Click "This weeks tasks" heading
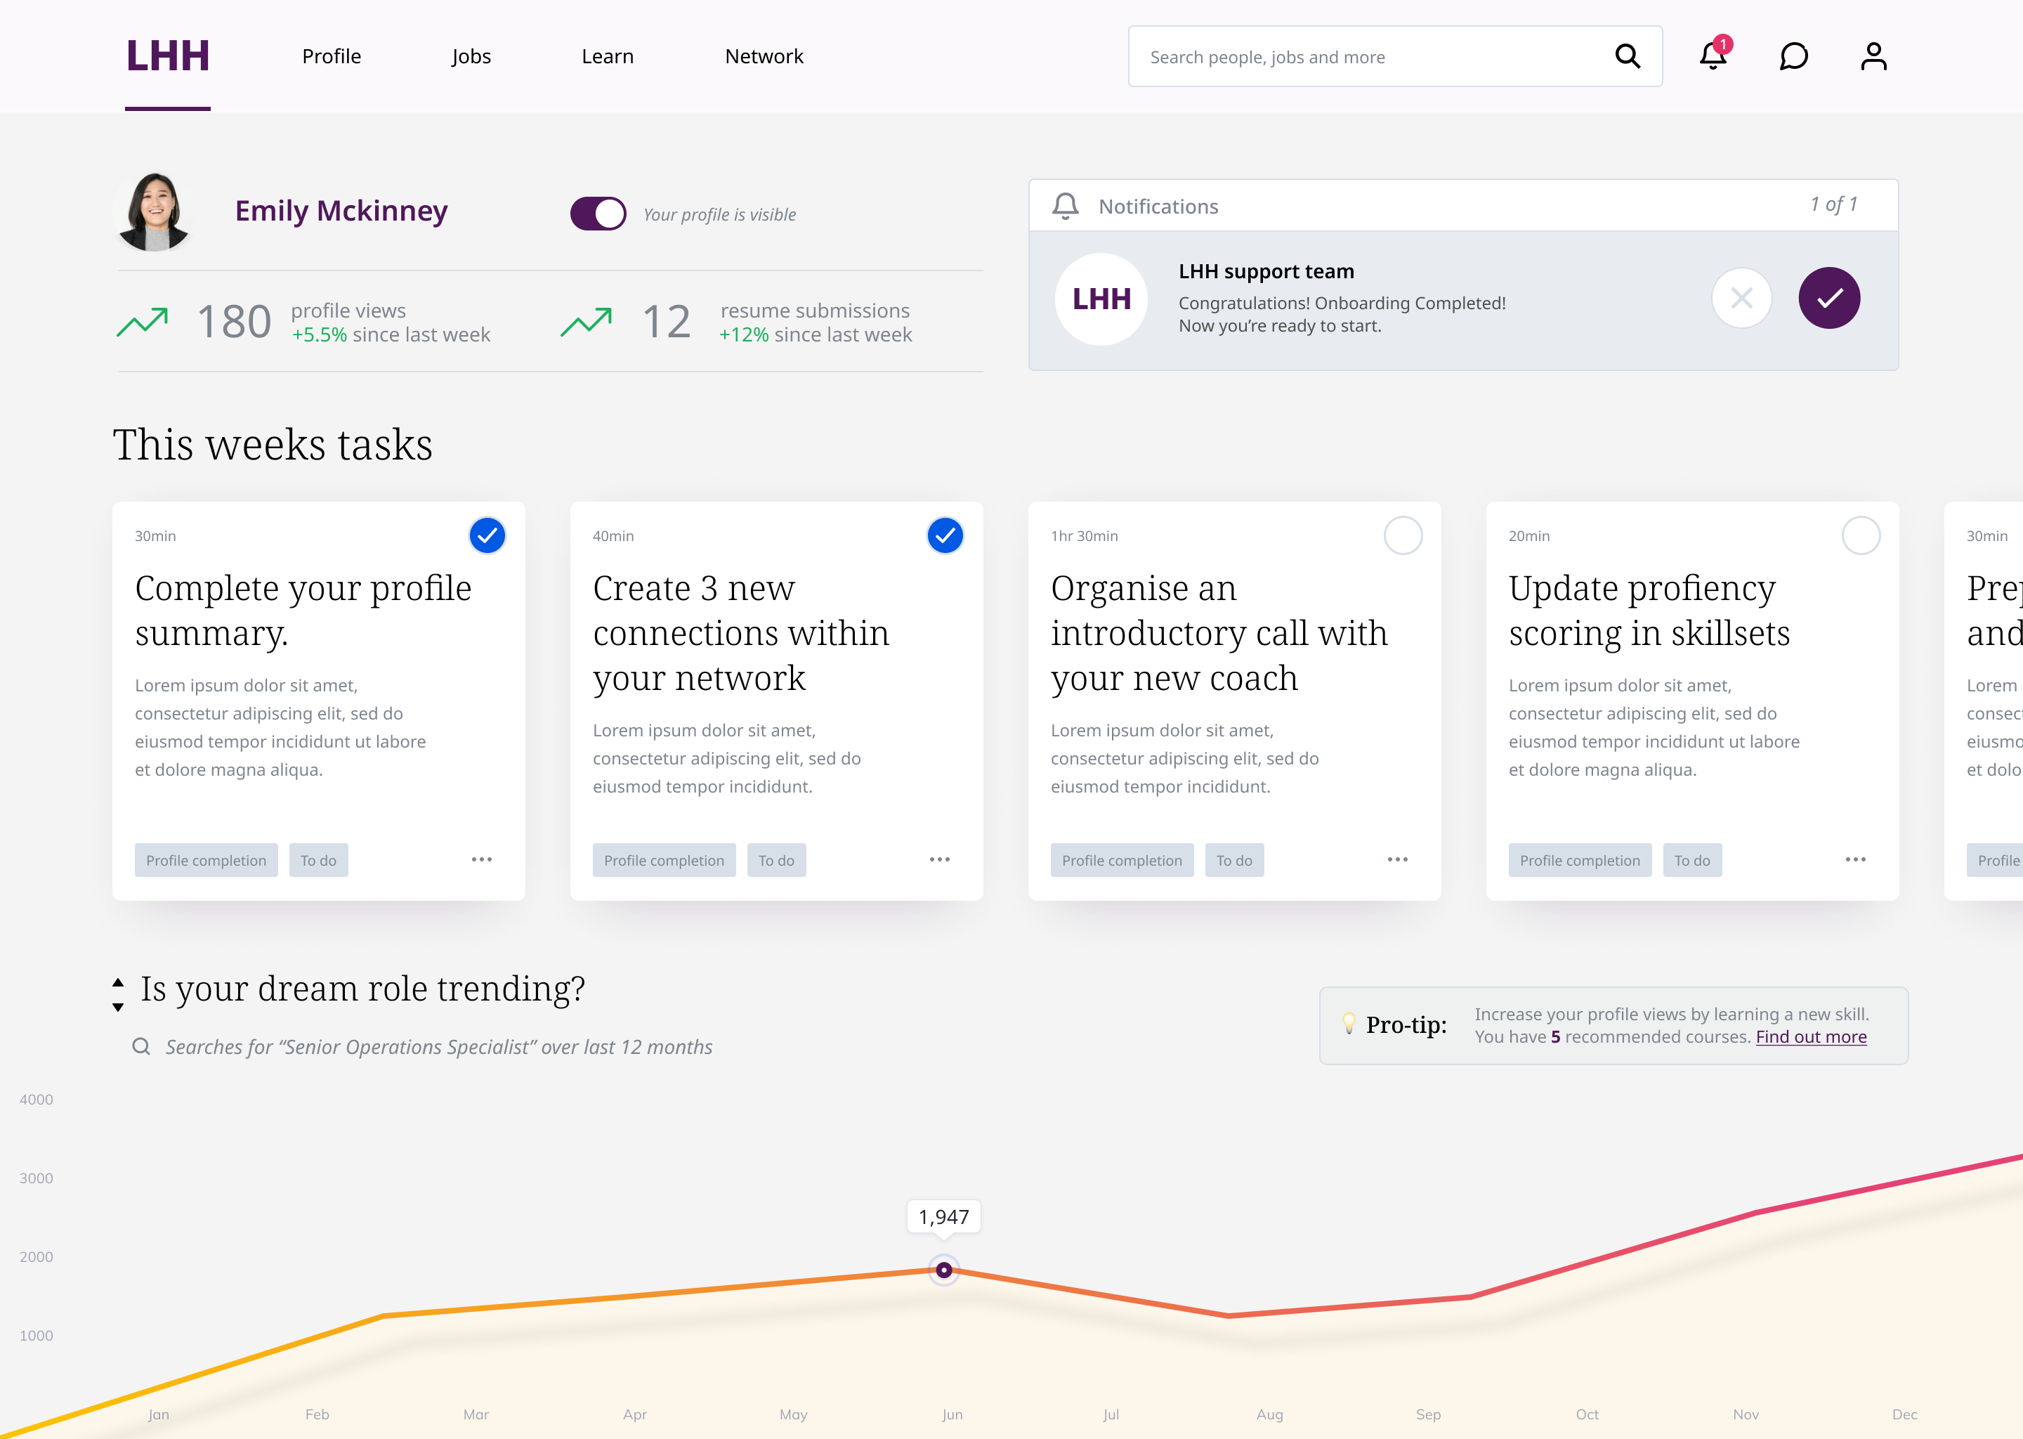The height and width of the screenshot is (1439, 2023). pyautogui.click(x=273, y=444)
